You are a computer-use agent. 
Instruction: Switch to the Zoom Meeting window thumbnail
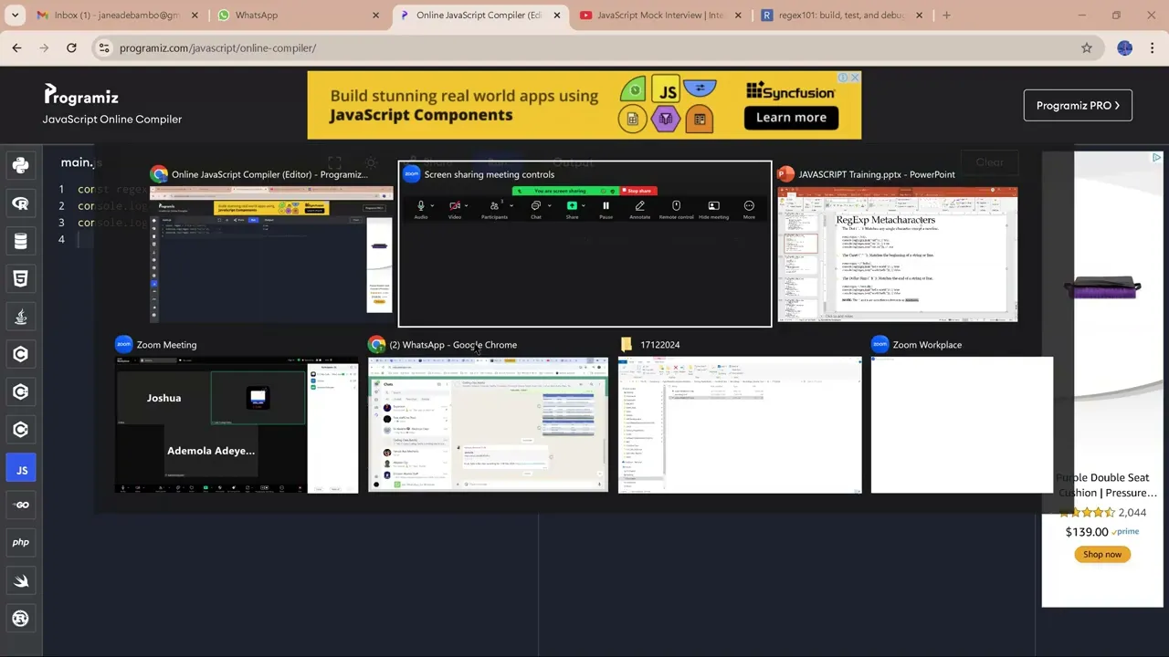[236, 415]
